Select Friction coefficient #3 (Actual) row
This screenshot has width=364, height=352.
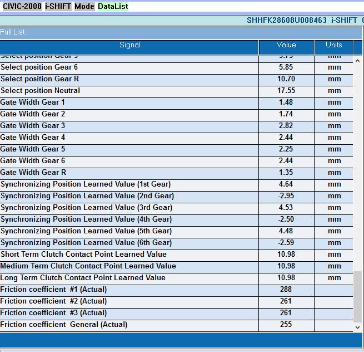tap(176, 313)
